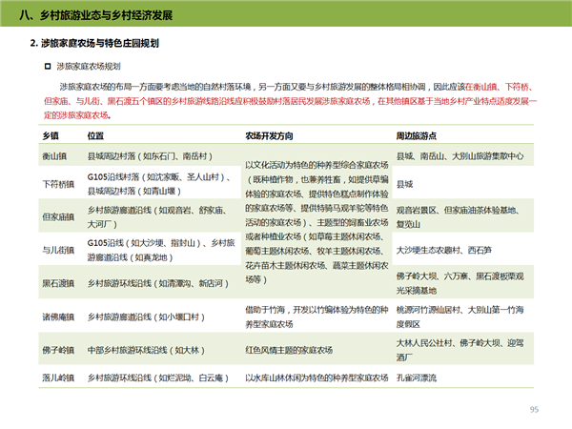Click the 诸佛庵镇 town cell
The height and width of the screenshot is (429, 572).
[x=57, y=317]
